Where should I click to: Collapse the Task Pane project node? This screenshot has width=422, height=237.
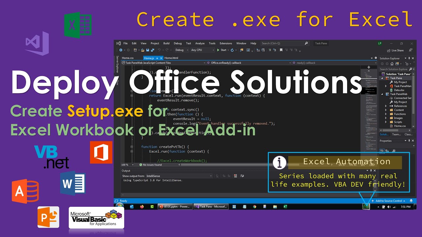click(x=382, y=78)
